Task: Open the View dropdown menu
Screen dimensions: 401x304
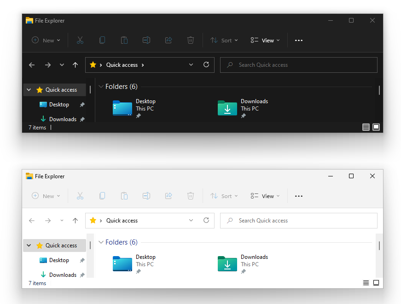Action: tap(265, 40)
